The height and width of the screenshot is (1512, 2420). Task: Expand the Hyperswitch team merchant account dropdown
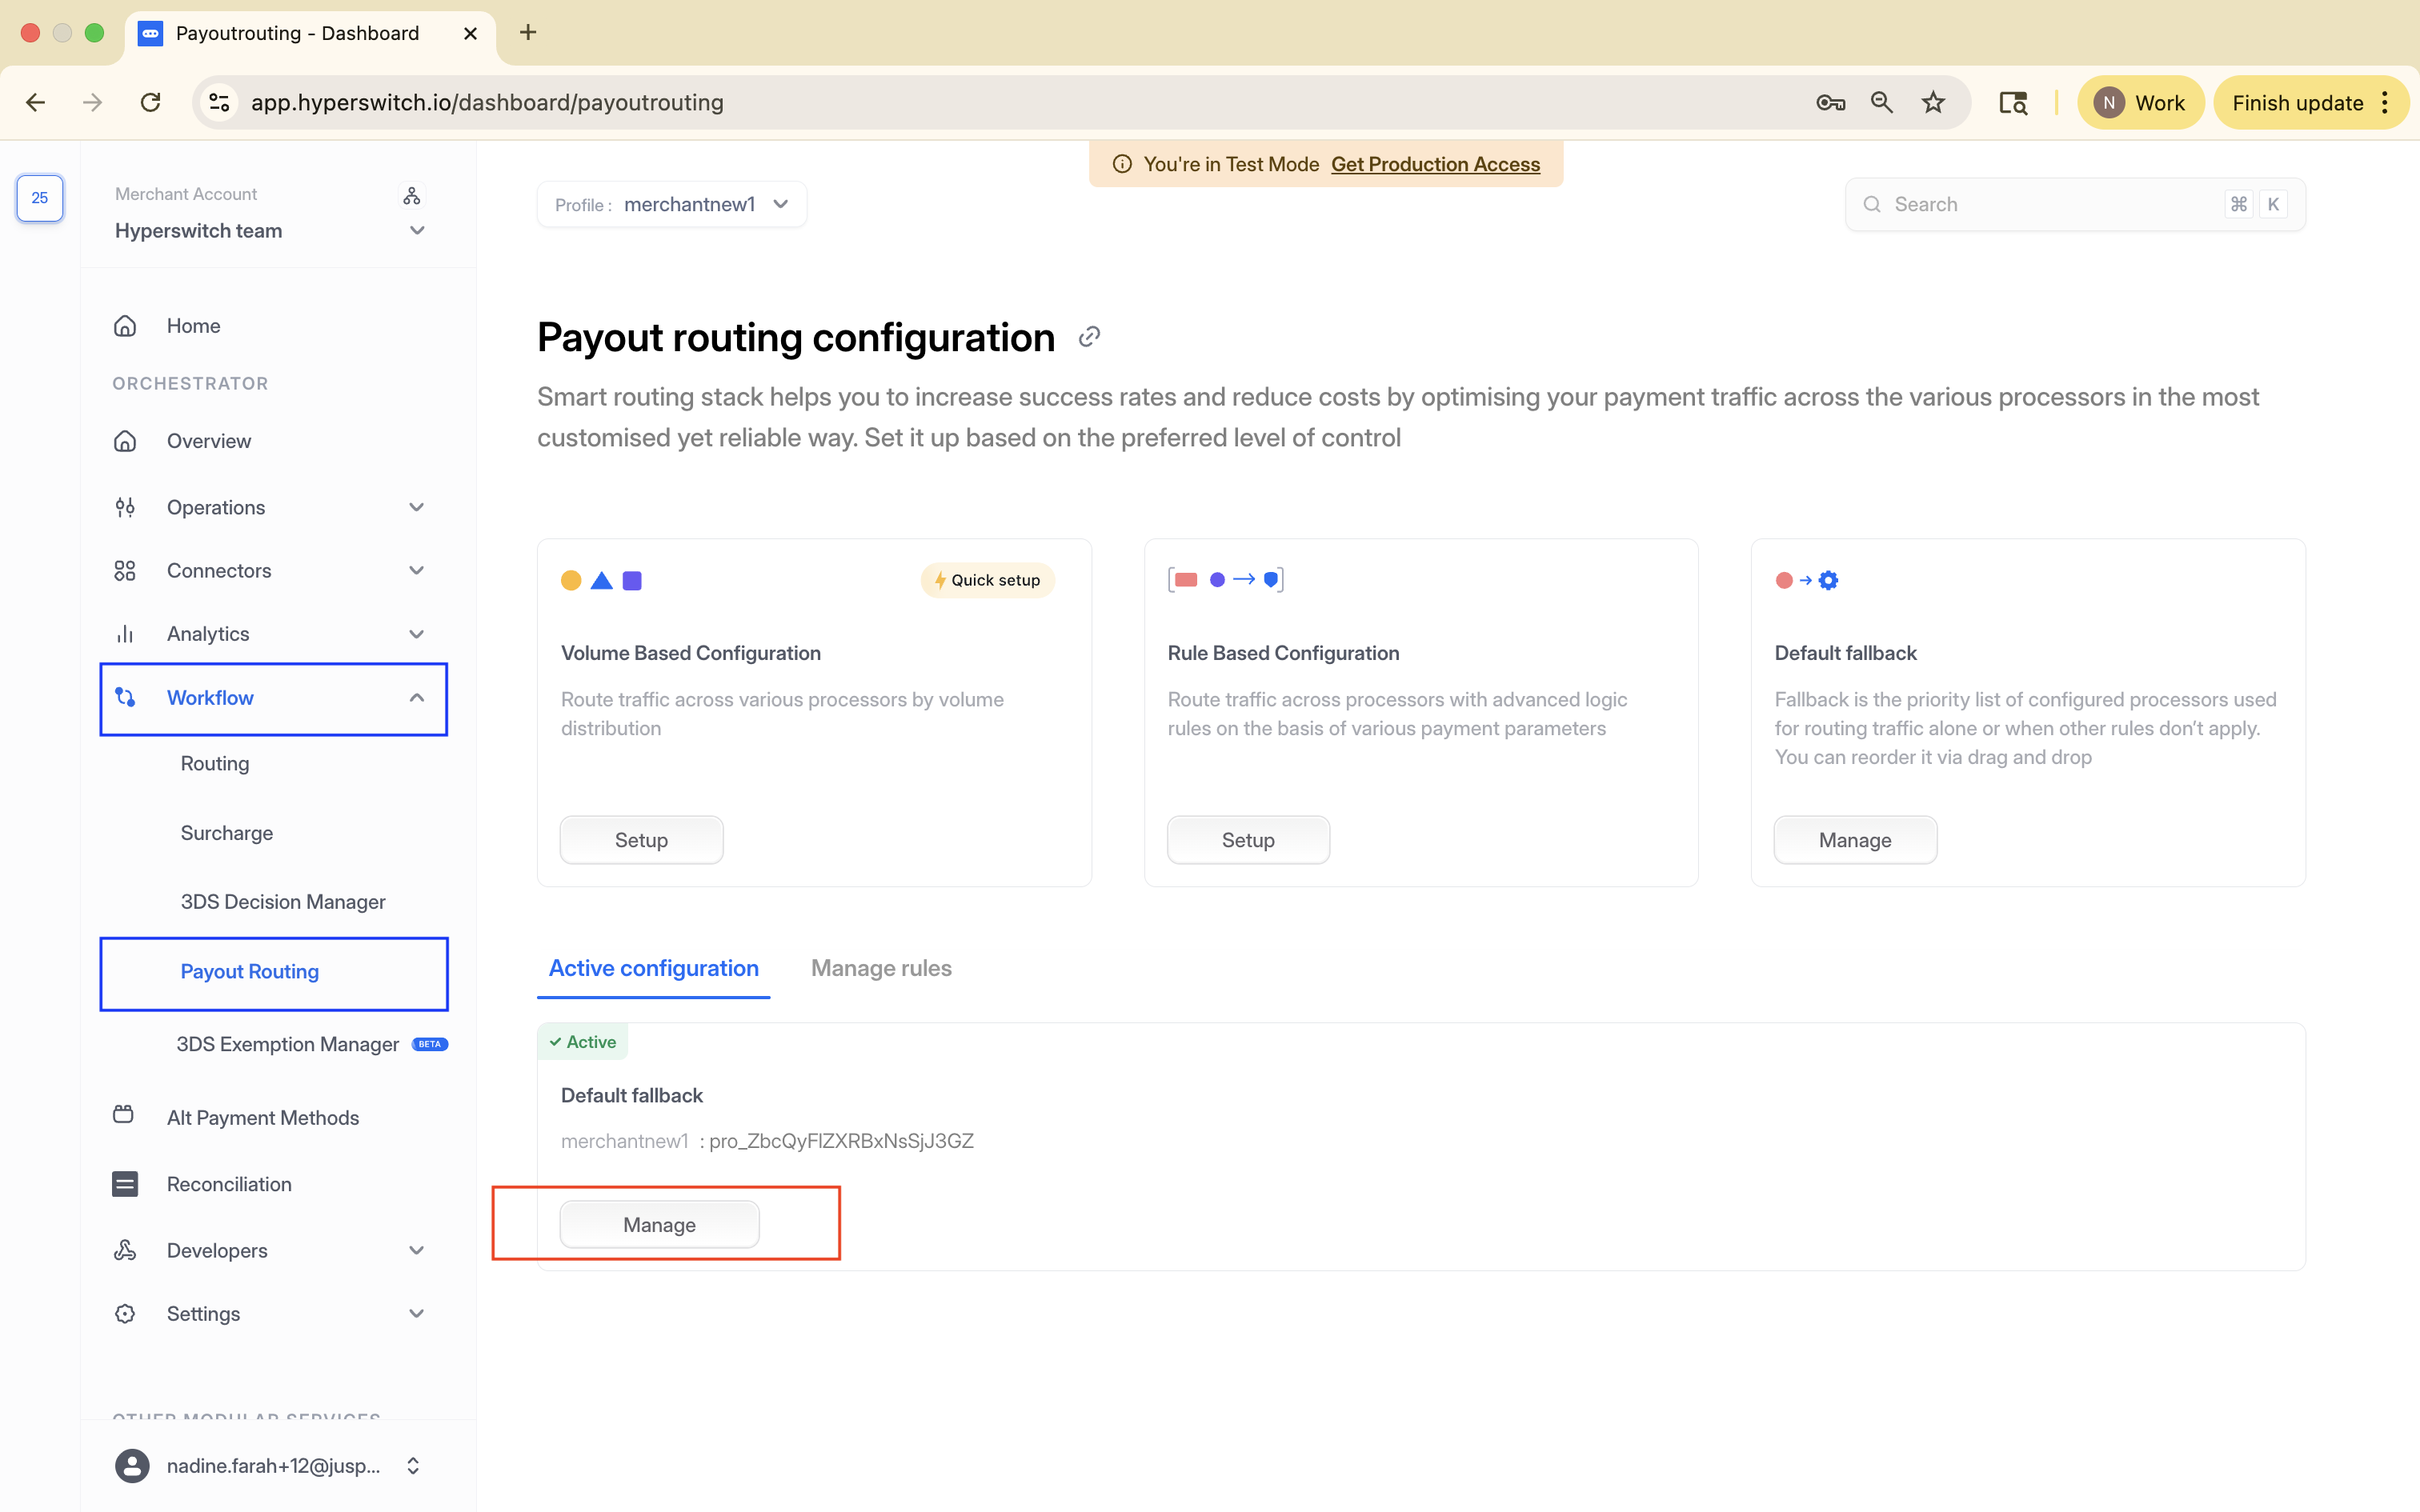point(417,231)
